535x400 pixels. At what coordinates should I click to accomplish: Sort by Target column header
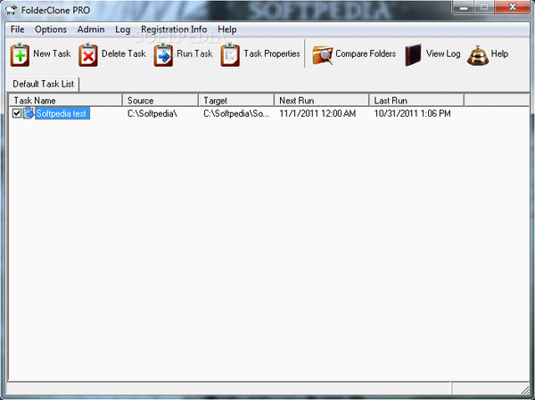pos(236,101)
